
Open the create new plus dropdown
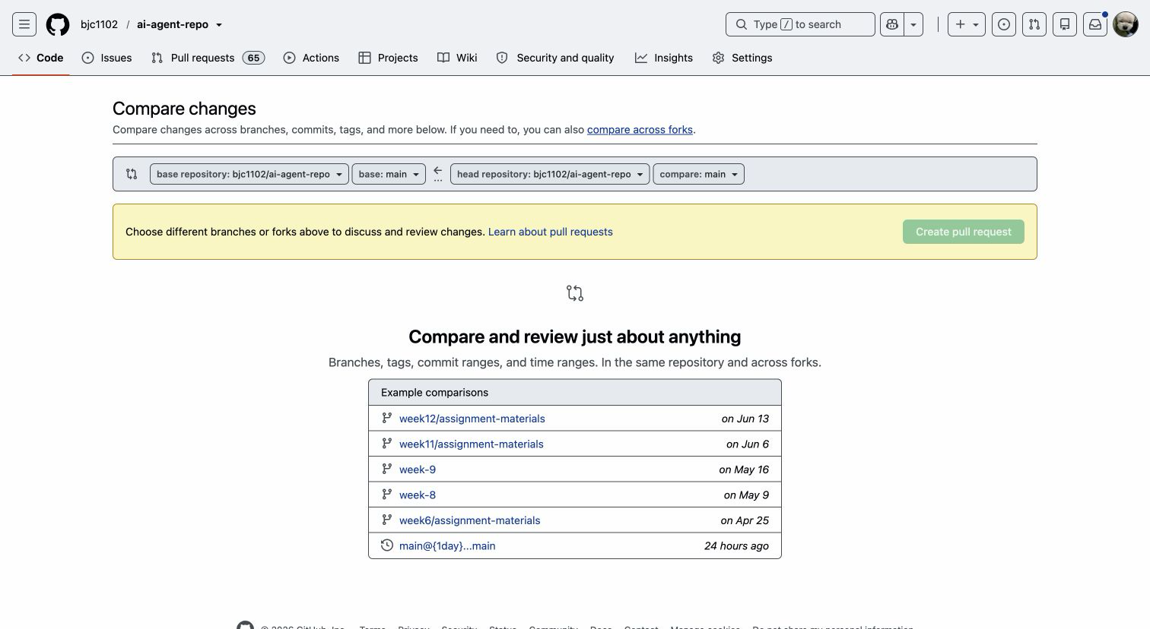tap(967, 24)
